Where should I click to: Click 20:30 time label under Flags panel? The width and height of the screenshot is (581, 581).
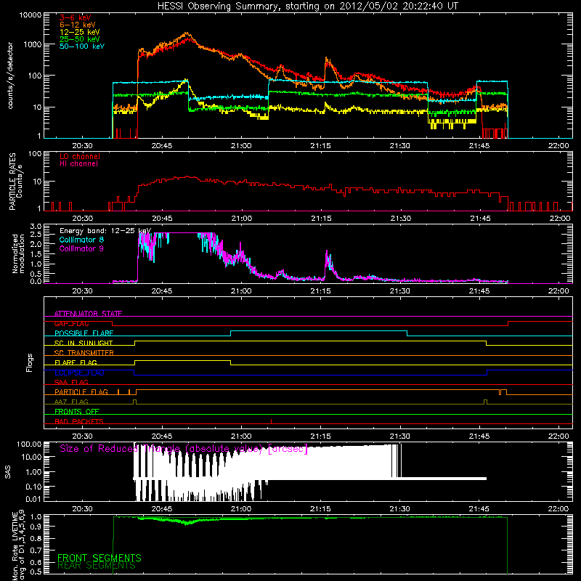(x=82, y=436)
